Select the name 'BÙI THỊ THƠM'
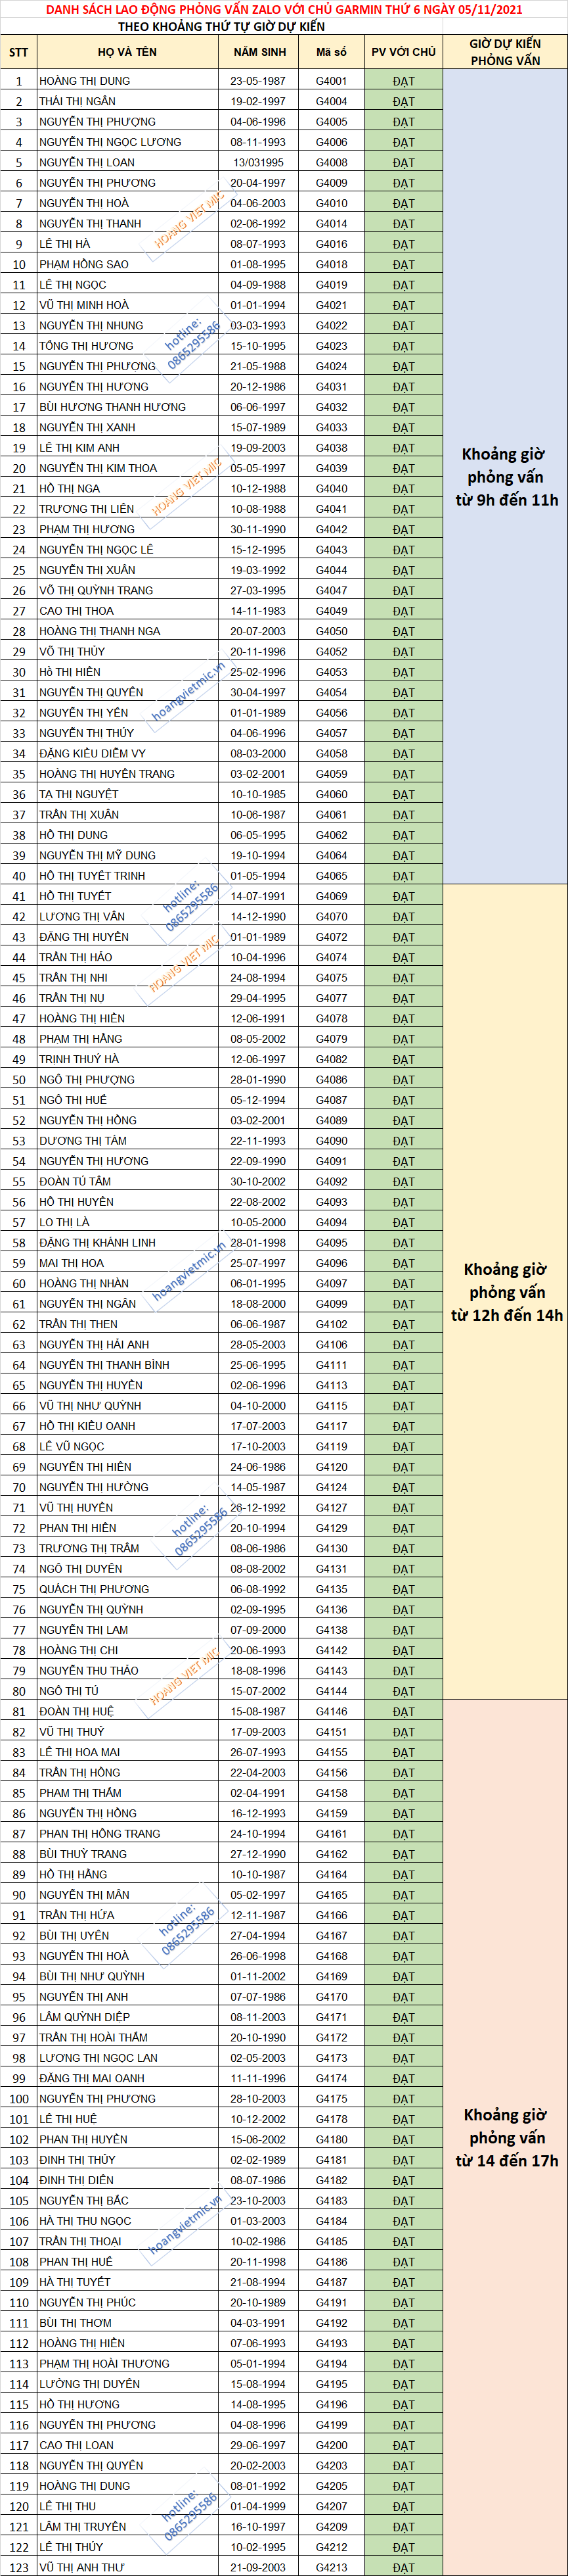Screen dimensions: 568x2576 tap(76, 2323)
